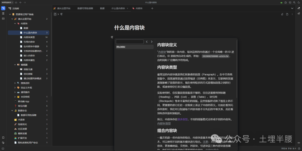
Task: Click the template search input field
Action: click(x=130, y=42)
